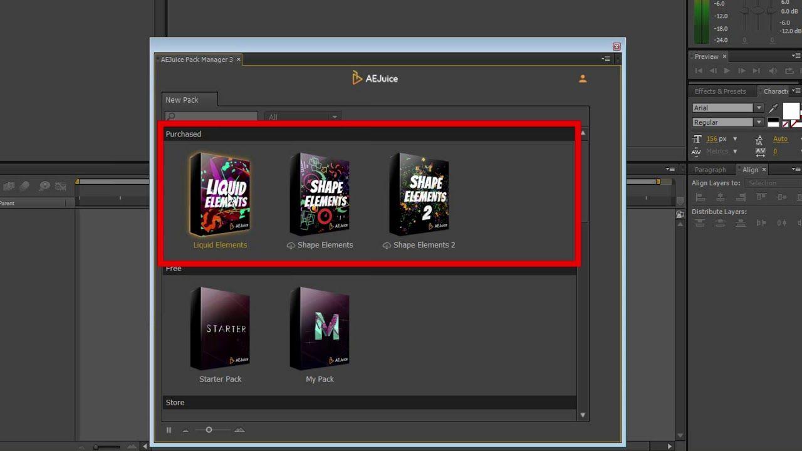Open the All filter dropdown
802x451 pixels.
coord(303,117)
